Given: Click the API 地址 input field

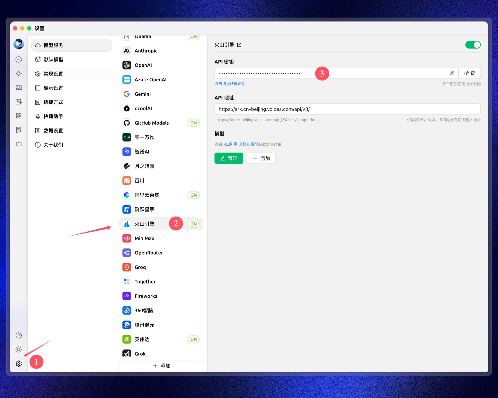Looking at the screenshot, I should (x=347, y=109).
